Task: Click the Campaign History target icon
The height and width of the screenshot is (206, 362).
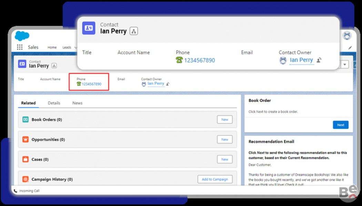Action: (26, 179)
